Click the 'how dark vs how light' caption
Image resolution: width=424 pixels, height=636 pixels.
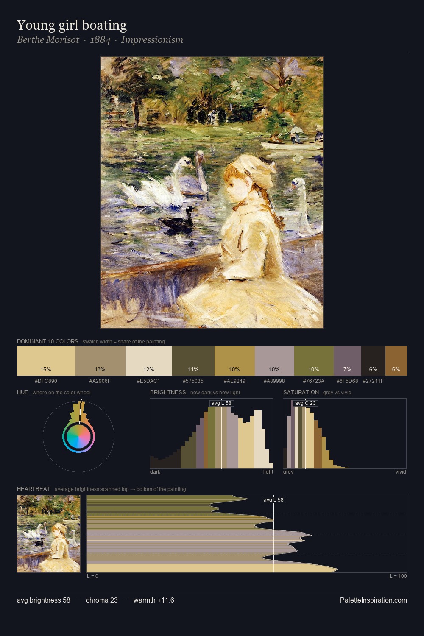click(x=215, y=393)
